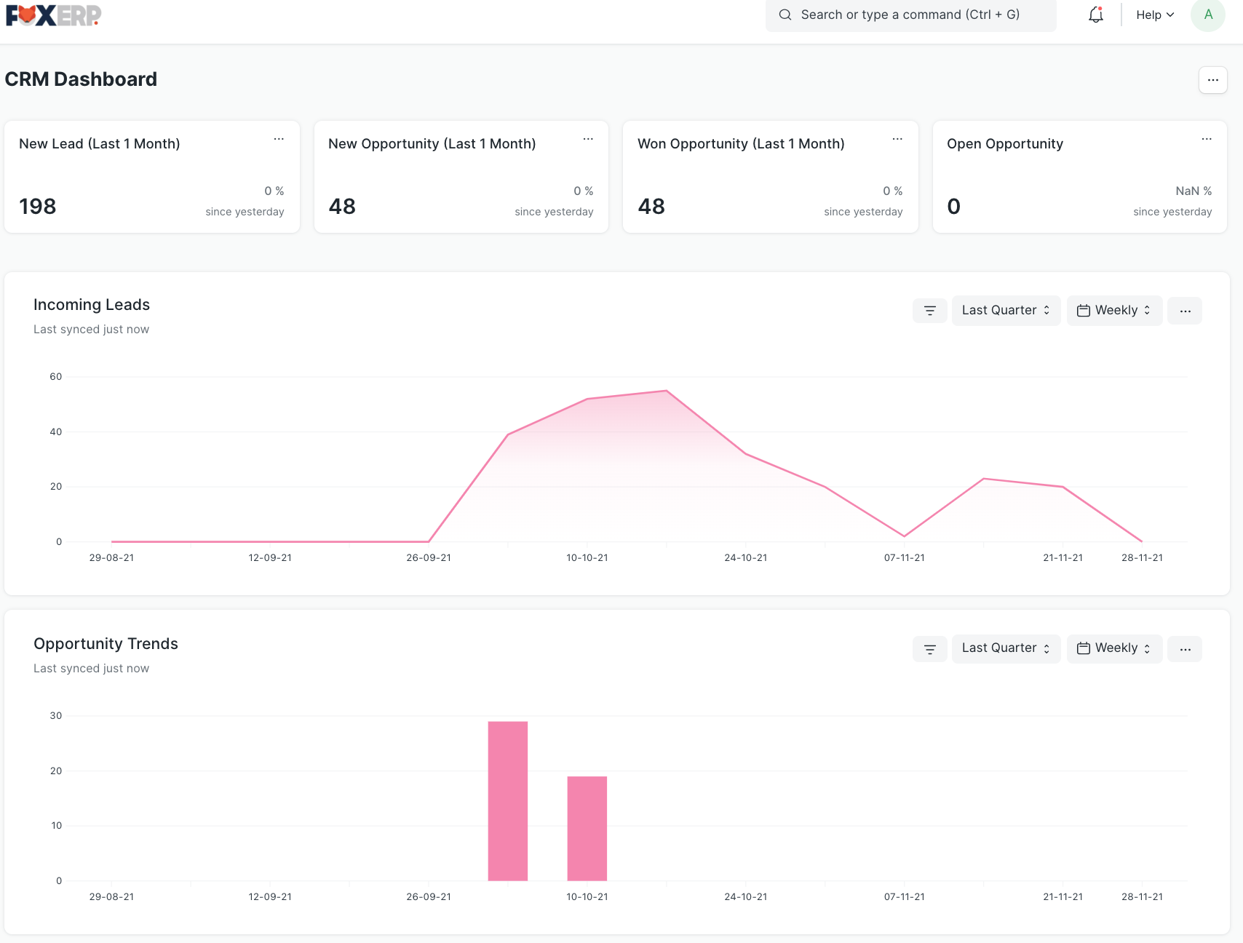The image size is (1243, 943).
Task: Click the Open Opportunity card title
Action: (1005, 144)
